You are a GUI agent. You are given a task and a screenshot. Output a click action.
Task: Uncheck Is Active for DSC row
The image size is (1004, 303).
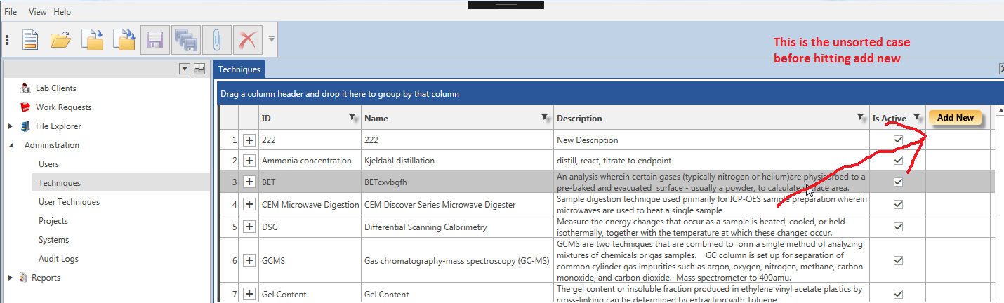pos(898,227)
